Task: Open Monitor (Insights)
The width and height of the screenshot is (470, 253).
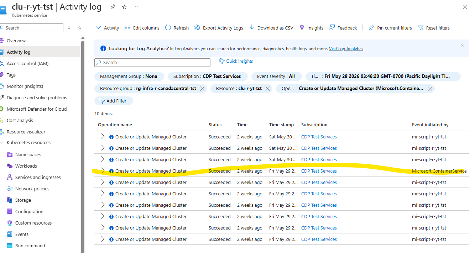Action: pyautogui.click(x=25, y=86)
